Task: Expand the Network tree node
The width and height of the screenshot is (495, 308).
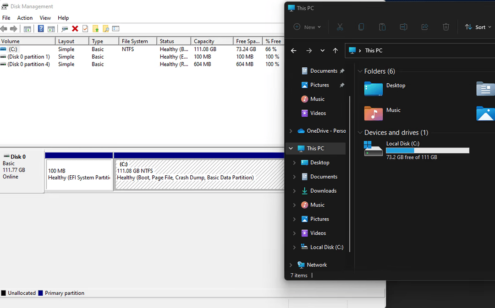Action: tap(291, 265)
